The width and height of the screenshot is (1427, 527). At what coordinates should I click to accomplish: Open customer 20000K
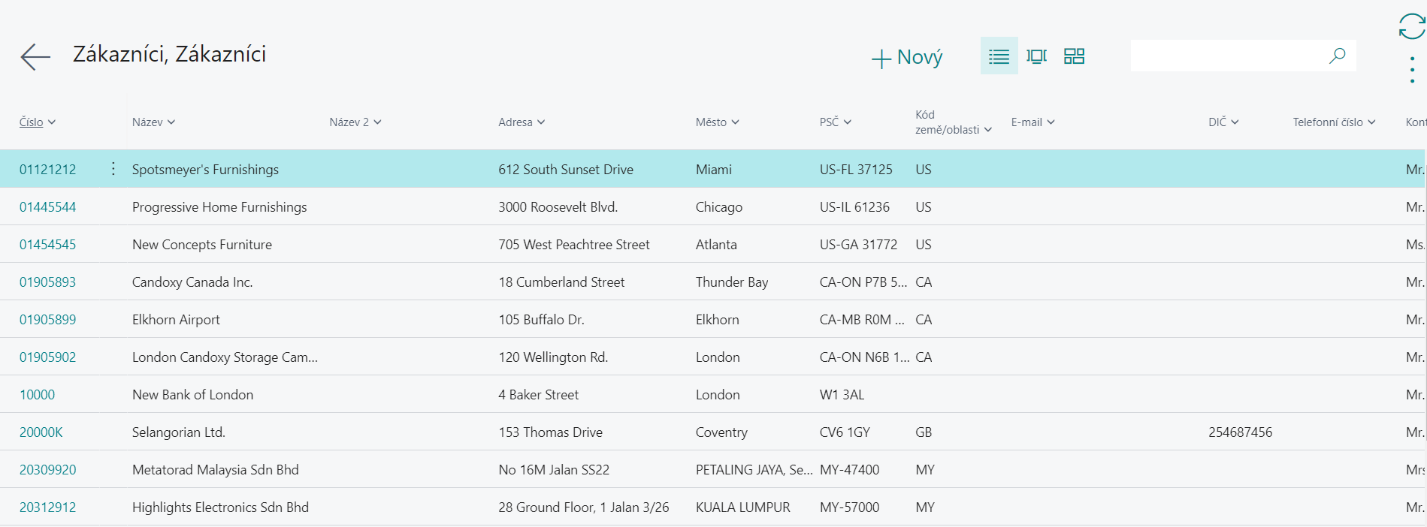tap(41, 432)
